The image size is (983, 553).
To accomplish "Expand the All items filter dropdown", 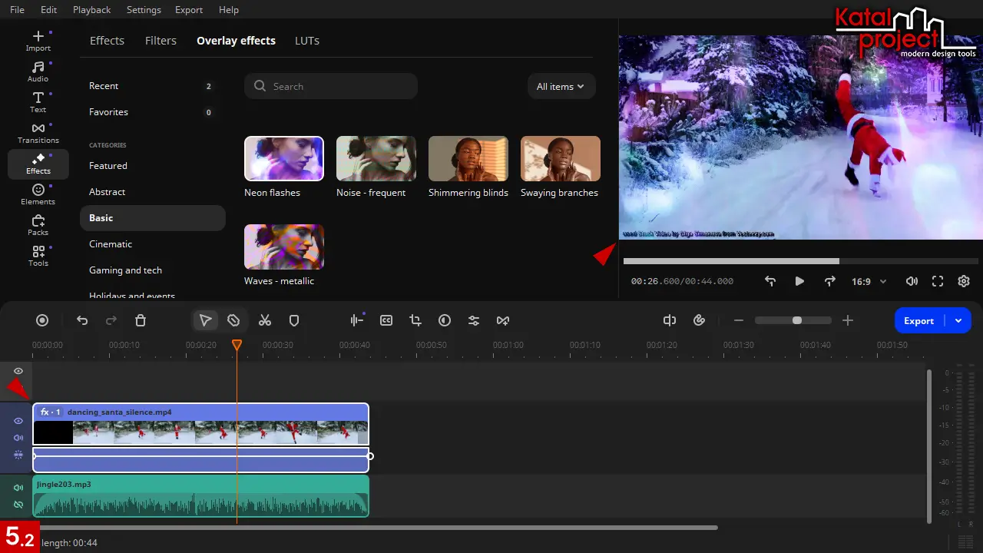I will tap(561, 87).
